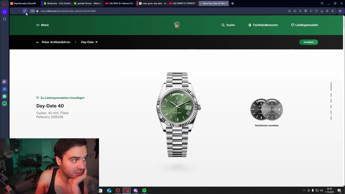Open Suche search on Rolex site
The image size is (345, 194).
[x=228, y=25]
